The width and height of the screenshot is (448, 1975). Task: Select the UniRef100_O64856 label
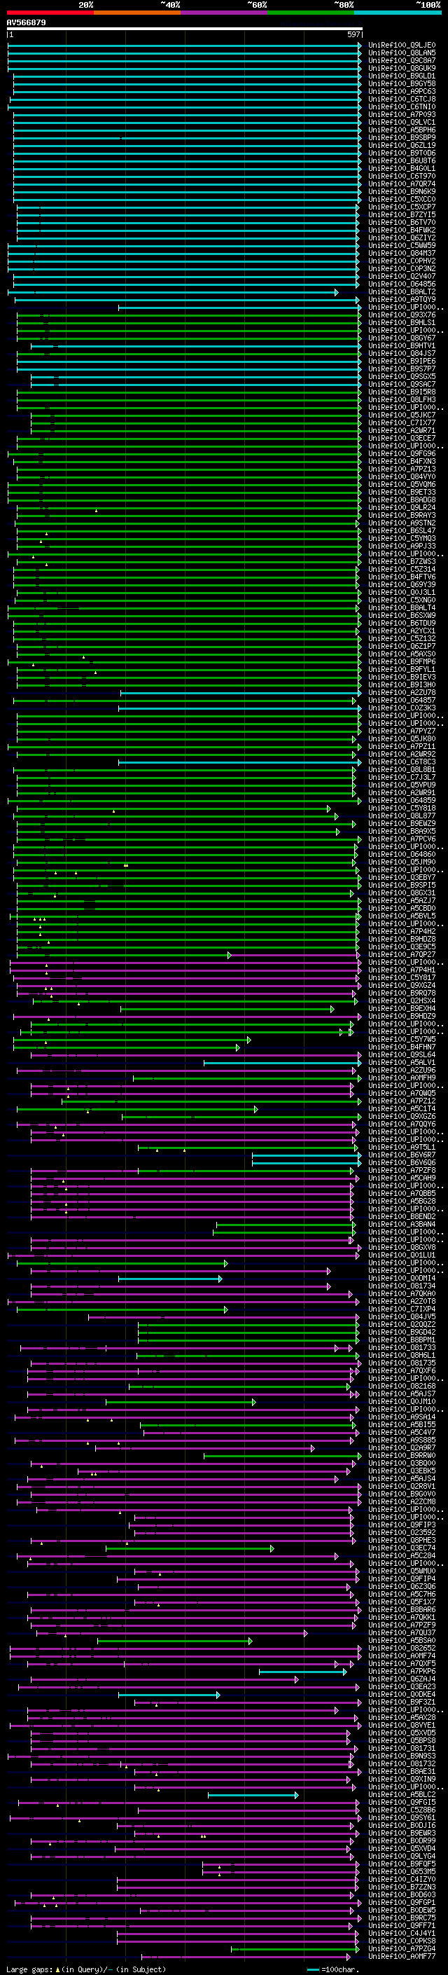[402, 284]
